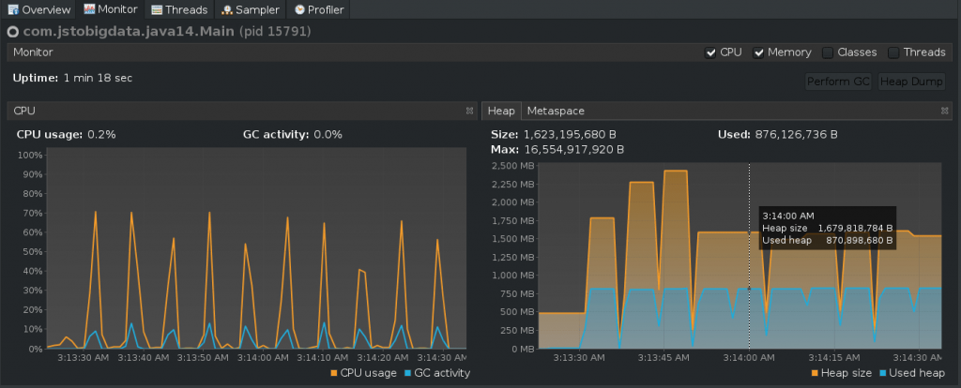Viewport: 961px width, 388px height.
Task: Click the Sampler tab icon
Action: (227, 9)
